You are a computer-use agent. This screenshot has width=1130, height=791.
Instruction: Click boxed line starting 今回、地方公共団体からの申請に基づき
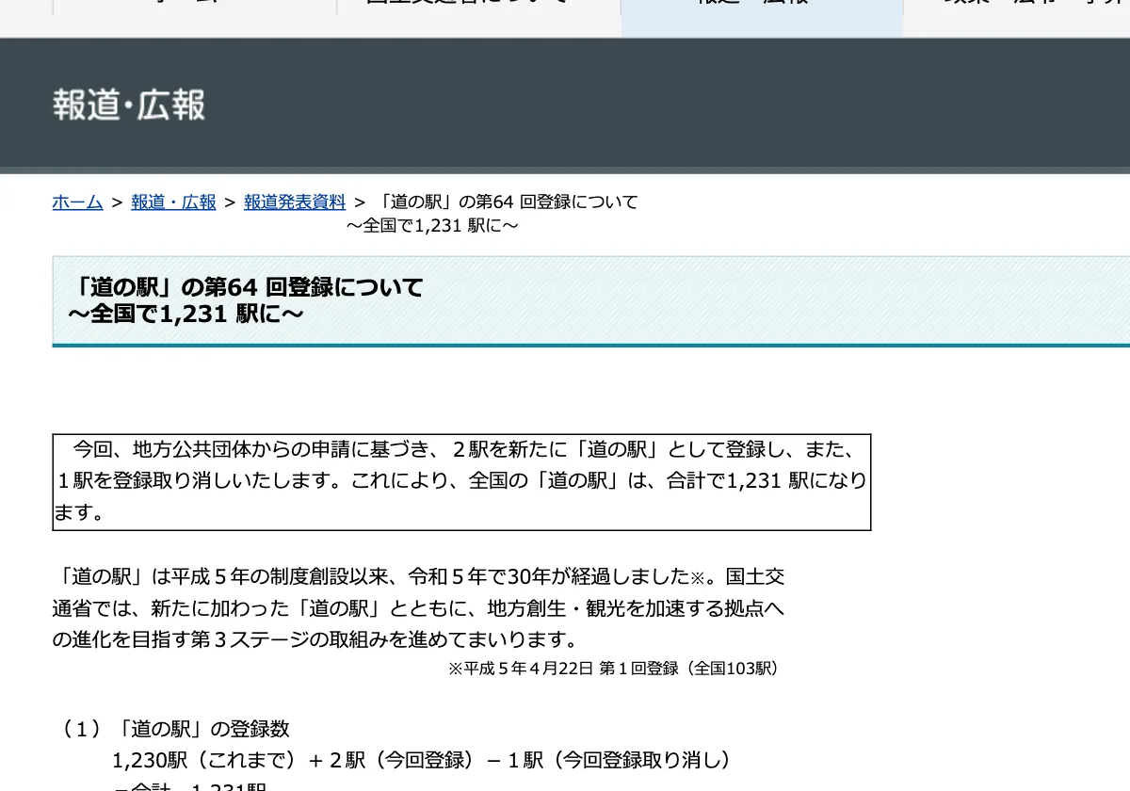point(464,448)
